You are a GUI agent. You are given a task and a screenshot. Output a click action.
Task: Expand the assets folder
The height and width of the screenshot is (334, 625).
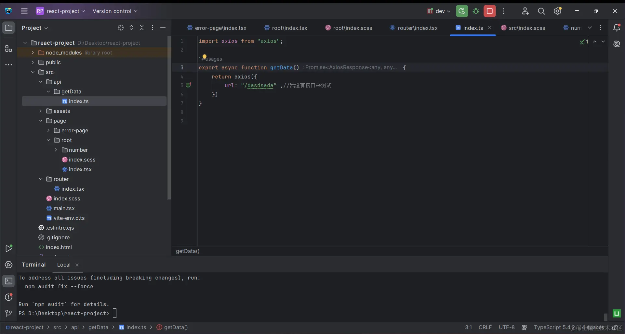pyautogui.click(x=40, y=111)
